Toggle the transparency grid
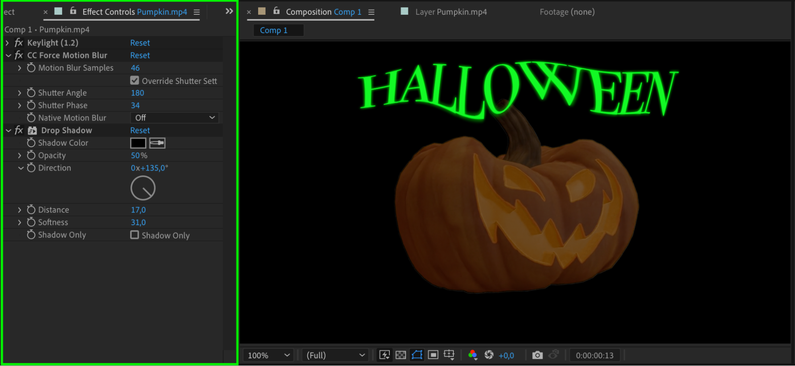This screenshot has height=366, width=795. coord(401,355)
